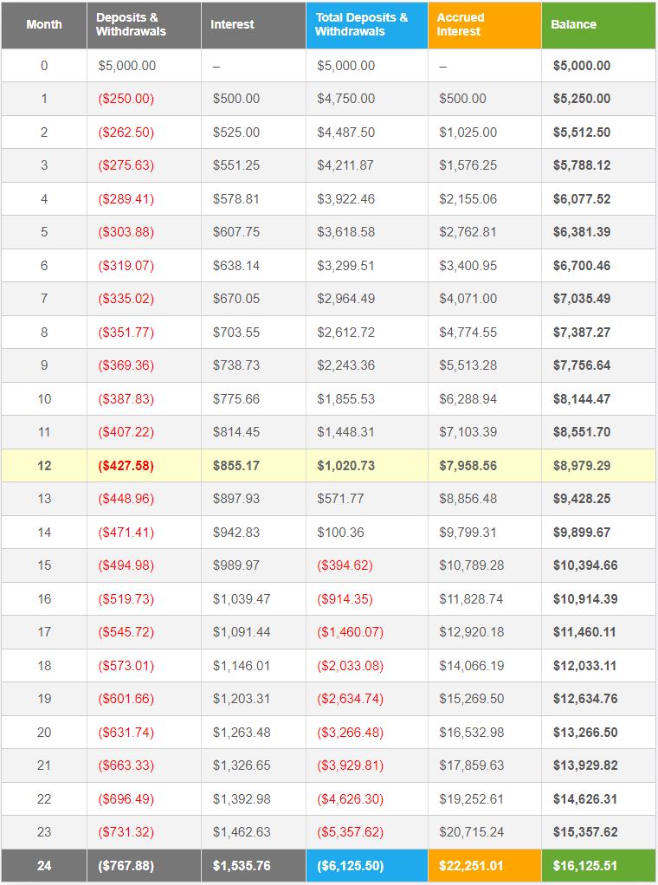Screen dimensions: 658x885
Task: Click the ($394.62) total in month 15
Action: coord(345,565)
